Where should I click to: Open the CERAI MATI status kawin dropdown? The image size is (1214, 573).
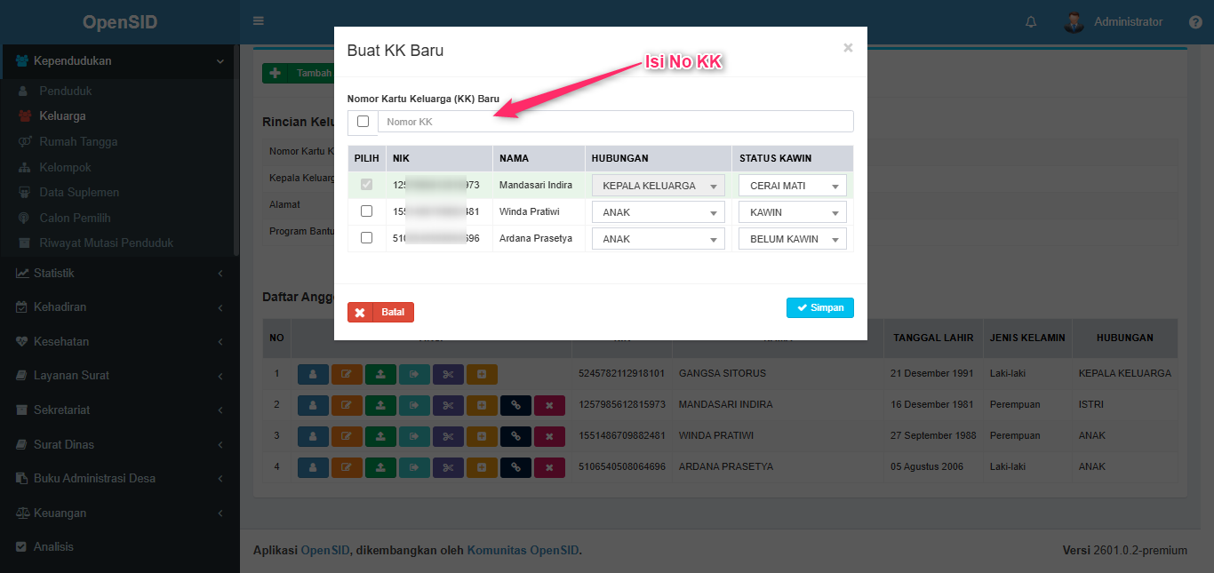[x=792, y=186]
